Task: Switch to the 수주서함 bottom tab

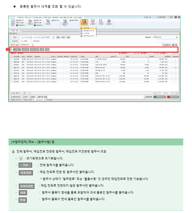Action: point(49,100)
